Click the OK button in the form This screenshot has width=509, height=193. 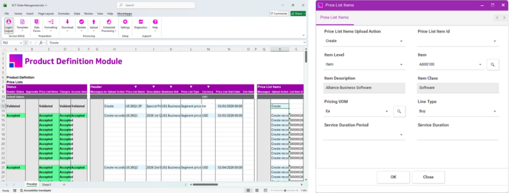coord(393,177)
